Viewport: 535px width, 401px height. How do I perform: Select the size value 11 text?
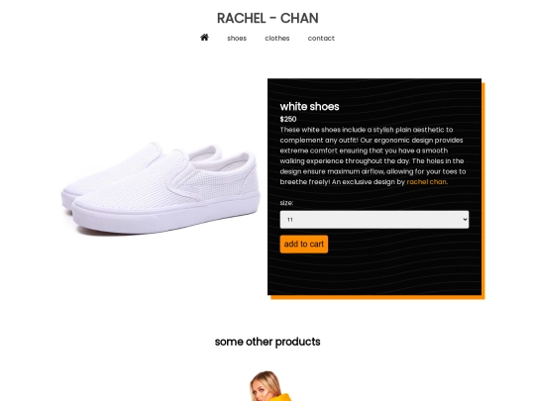coord(290,220)
